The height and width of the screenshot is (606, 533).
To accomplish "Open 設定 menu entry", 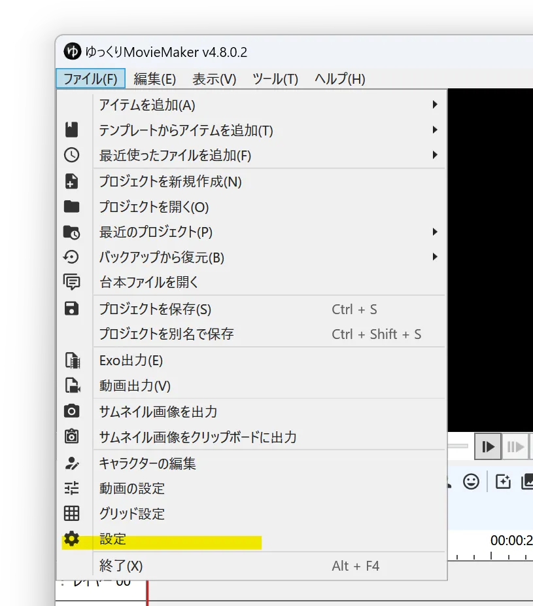I will pyautogui.click(x=252, y=539).
